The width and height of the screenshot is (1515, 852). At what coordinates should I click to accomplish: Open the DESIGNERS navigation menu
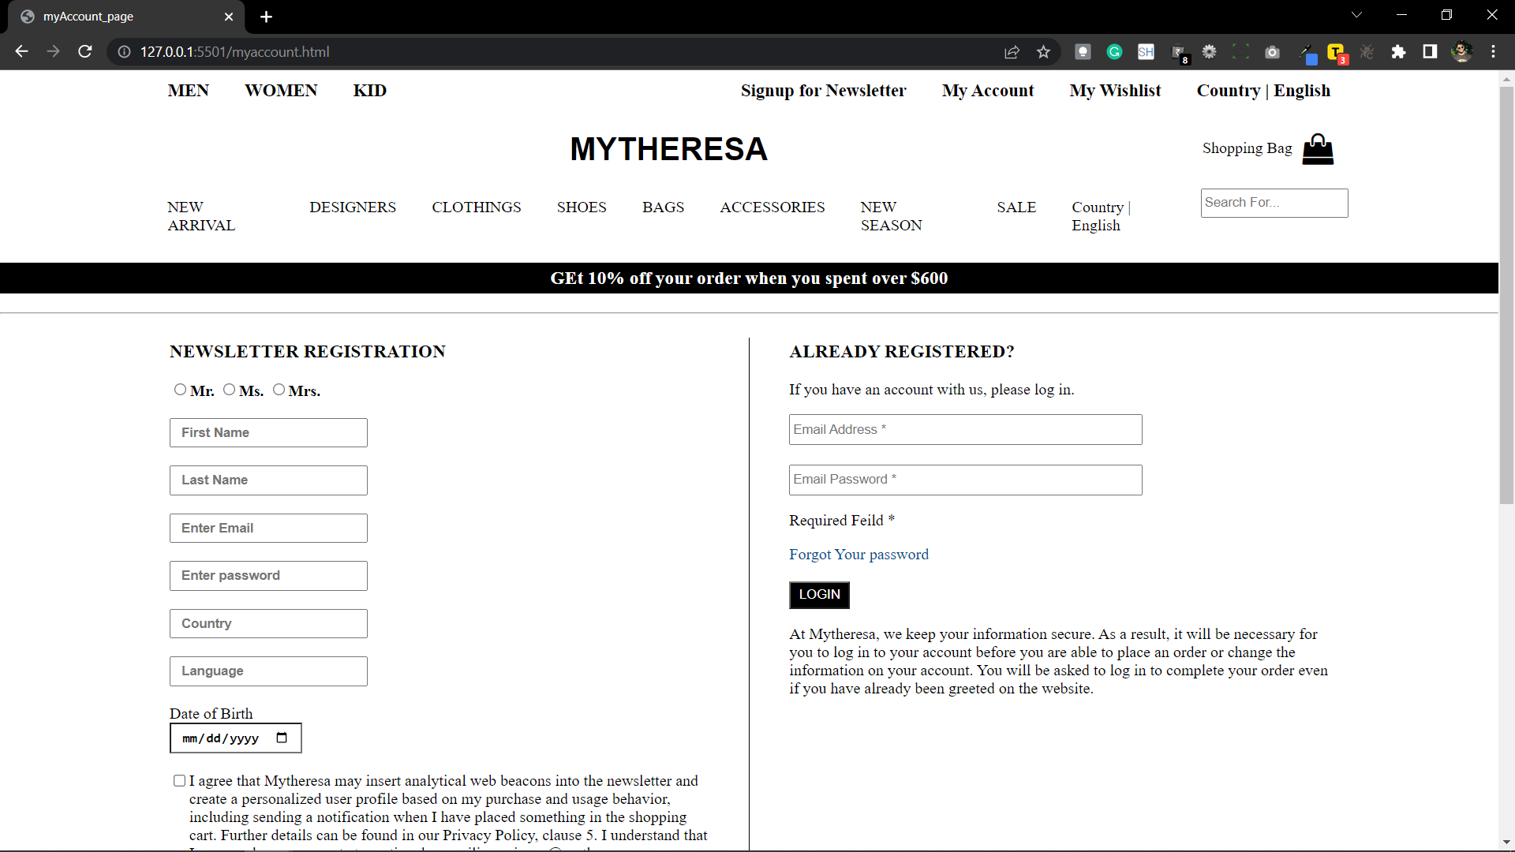352,207
